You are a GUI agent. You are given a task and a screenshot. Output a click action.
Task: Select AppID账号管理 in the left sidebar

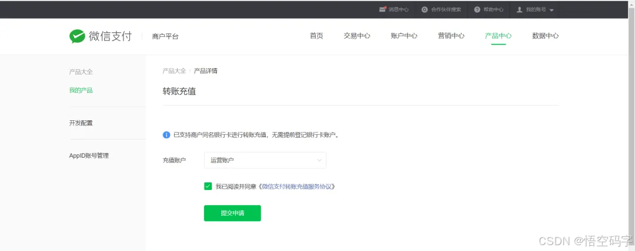[89, 155]
